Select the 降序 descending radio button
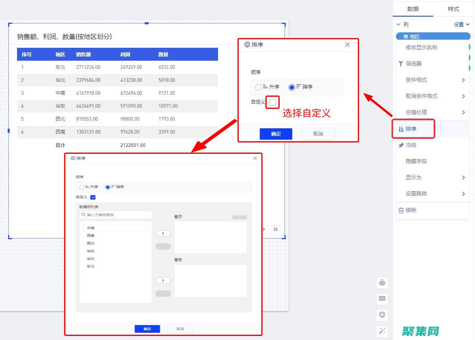Screen dimensions: 475x340 coord(292,87)
